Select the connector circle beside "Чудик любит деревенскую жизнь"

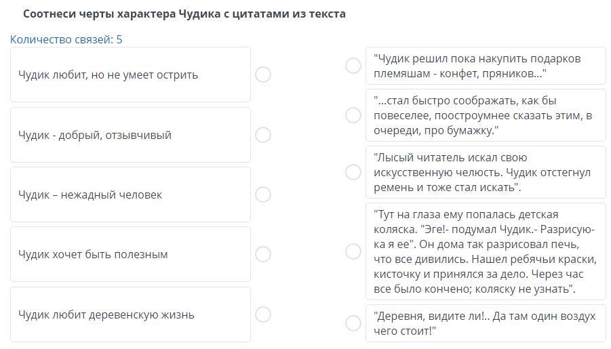(263, 314)
